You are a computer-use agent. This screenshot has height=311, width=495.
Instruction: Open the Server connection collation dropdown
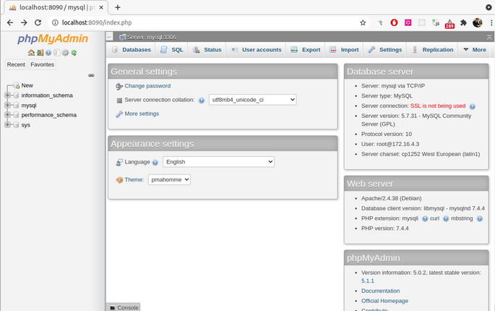[x=252, y=100]
